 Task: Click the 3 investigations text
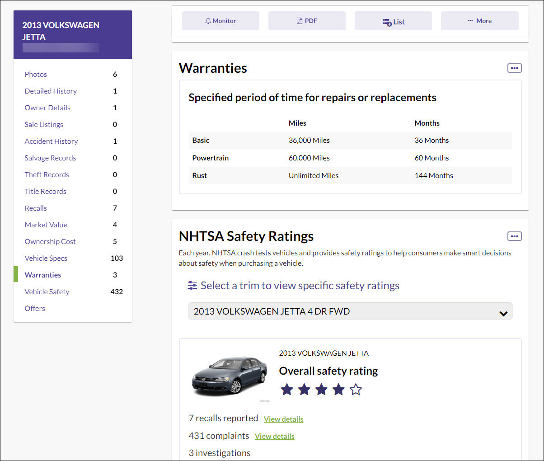click(220, 453)
